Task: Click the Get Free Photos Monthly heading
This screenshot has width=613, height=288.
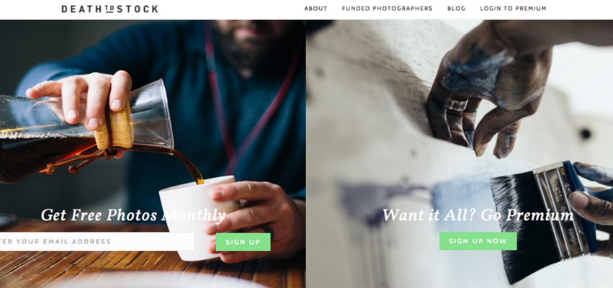Action: point(133,215)
